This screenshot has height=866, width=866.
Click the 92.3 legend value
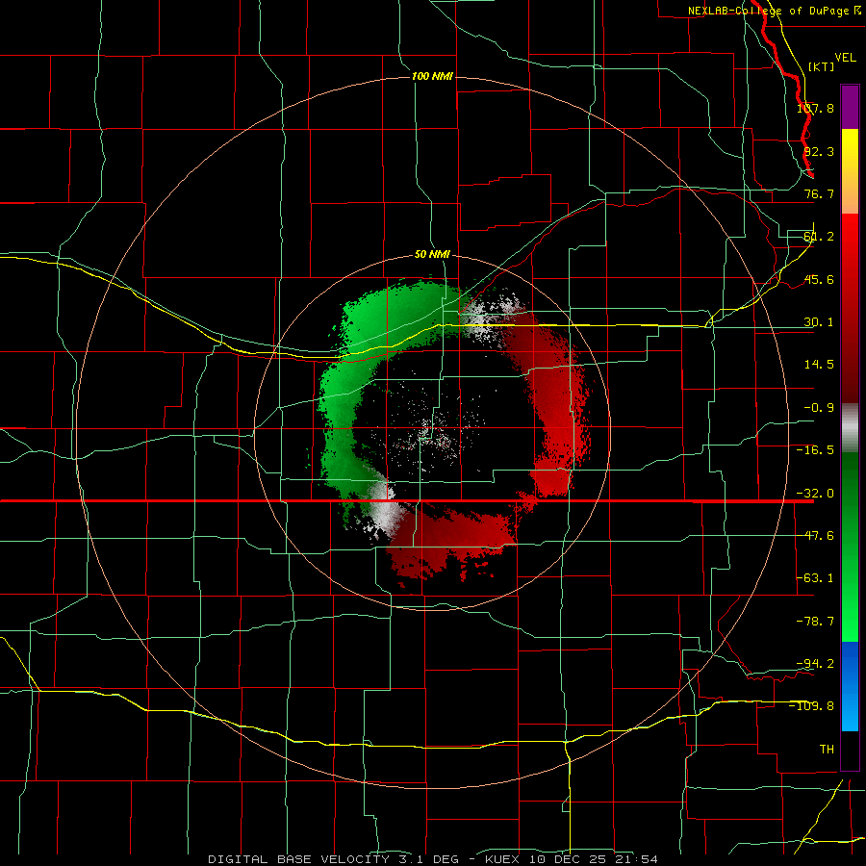pyautogui.click(x=819, y=151)
